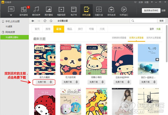The height and width of the screenshot is (115, 168).
Task: Switch to 推荐 tab
Action: click(x=48, y=29)
